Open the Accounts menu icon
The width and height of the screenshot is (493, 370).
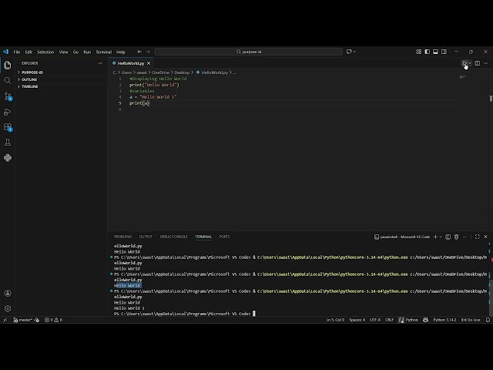(8, 293)
